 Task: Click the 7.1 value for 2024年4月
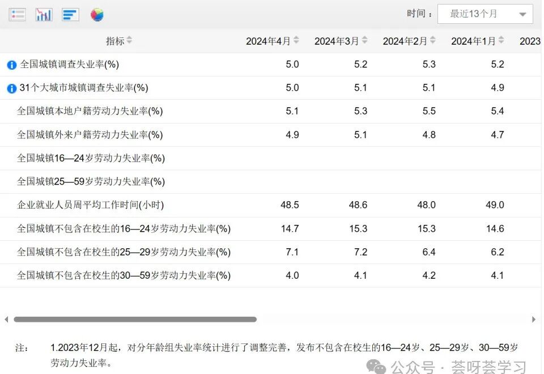[x=292, y=252]
